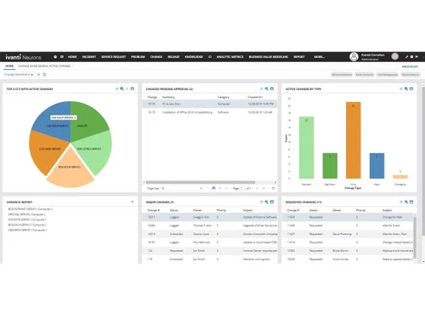
Task: Click the ivanti Neurons logo
Action: [23, 57]
